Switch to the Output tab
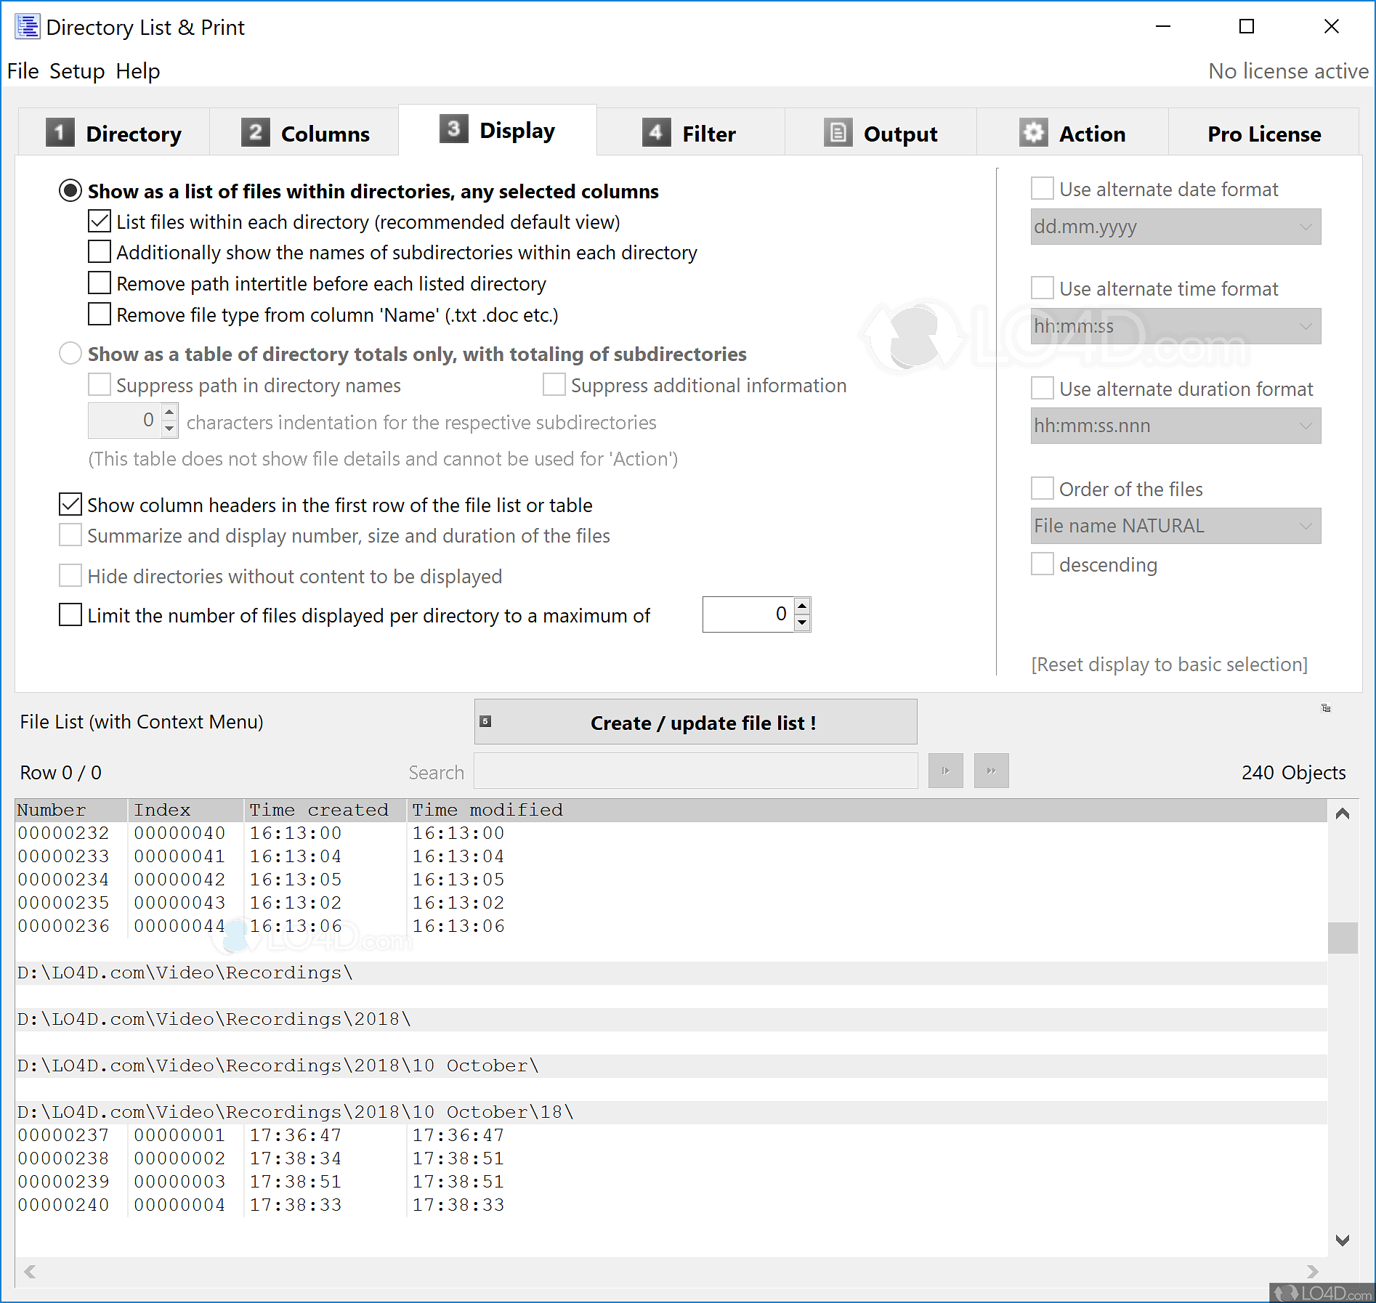Image resolution: width=1376 pixels, height=1303 pixels. 881,133
